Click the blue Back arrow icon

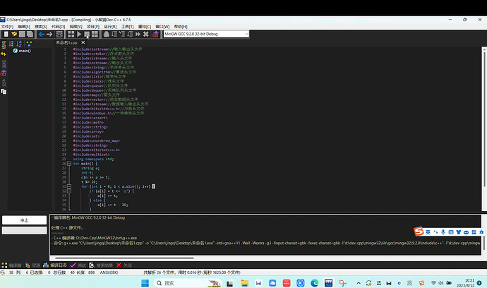(x=42, y=34)
